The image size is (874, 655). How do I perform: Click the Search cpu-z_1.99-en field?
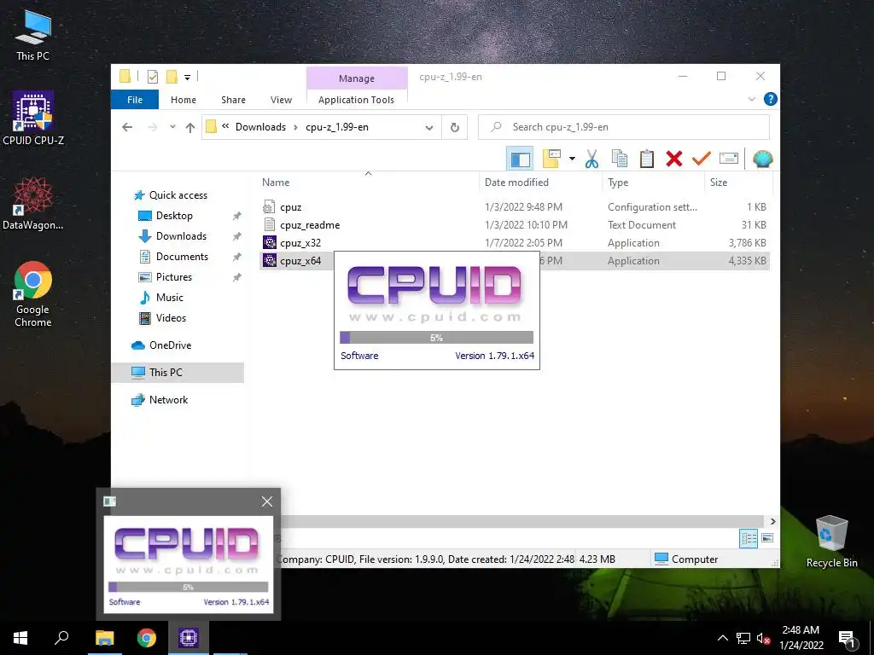pos(624,128)
